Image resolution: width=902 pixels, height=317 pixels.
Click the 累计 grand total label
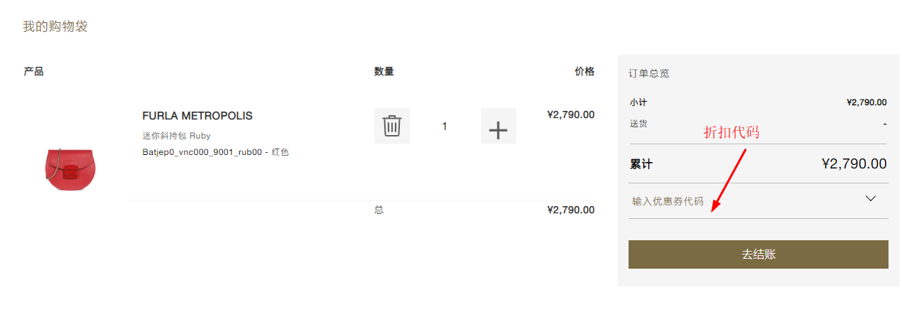point(641,164)
